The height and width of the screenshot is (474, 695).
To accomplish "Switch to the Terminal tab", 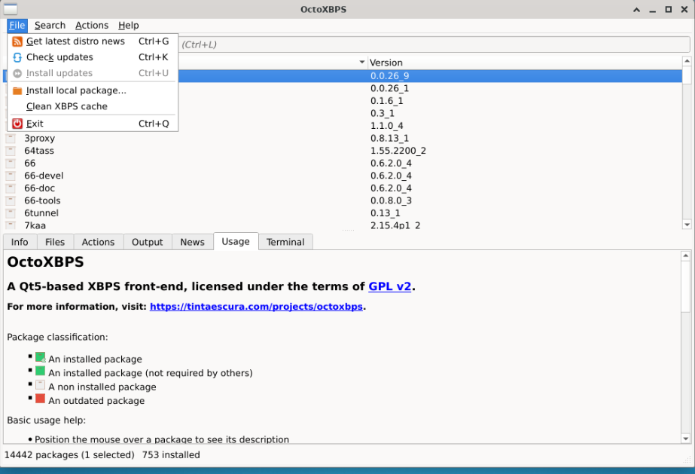I will [285, 242].
